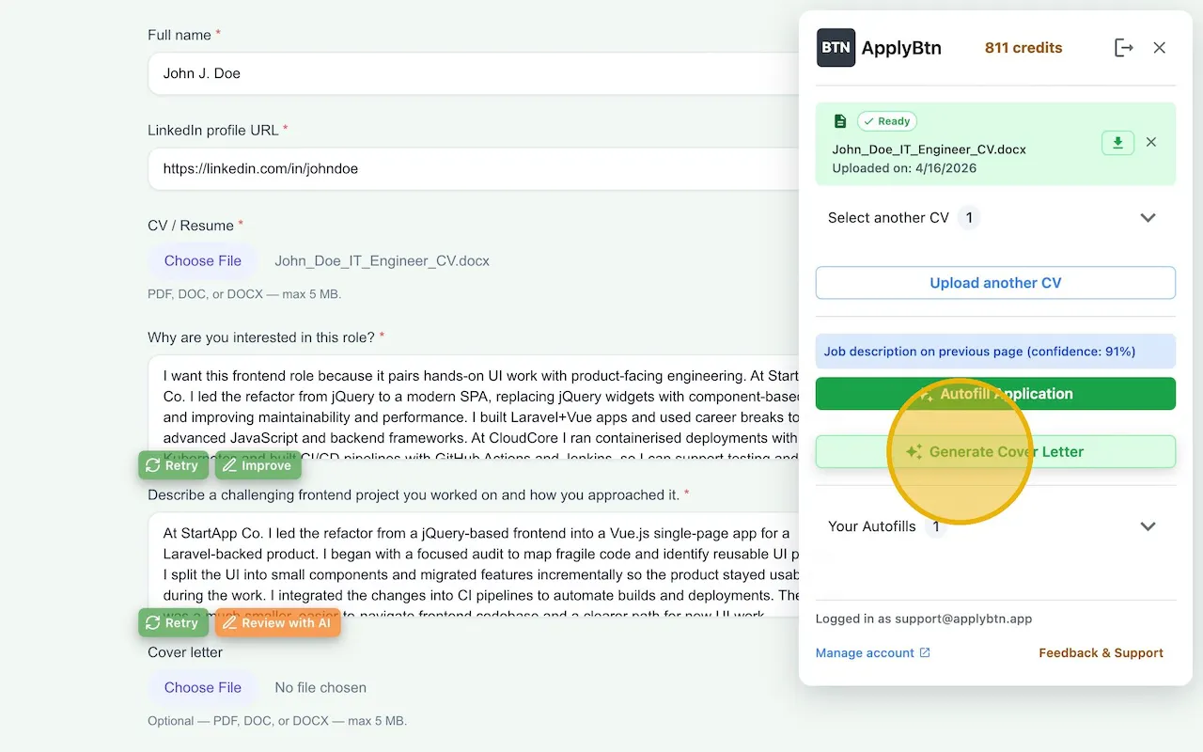Click the job description confidence banner
The width and height of the screenshot is (1203, 752).
coord(995,352)
